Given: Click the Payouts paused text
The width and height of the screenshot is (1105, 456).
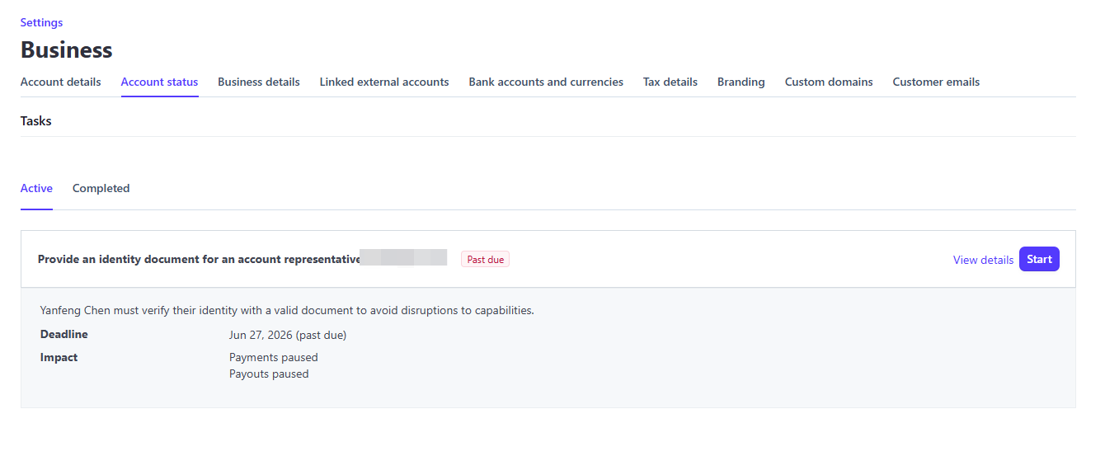Looking at the screenshot, I should pos(269,374).
